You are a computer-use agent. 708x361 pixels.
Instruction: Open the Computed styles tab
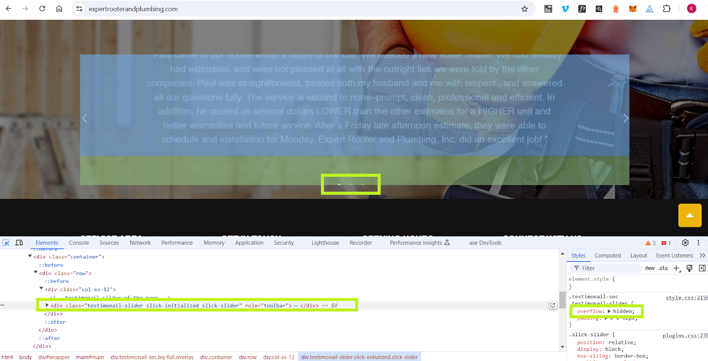(x=608, y=255)
